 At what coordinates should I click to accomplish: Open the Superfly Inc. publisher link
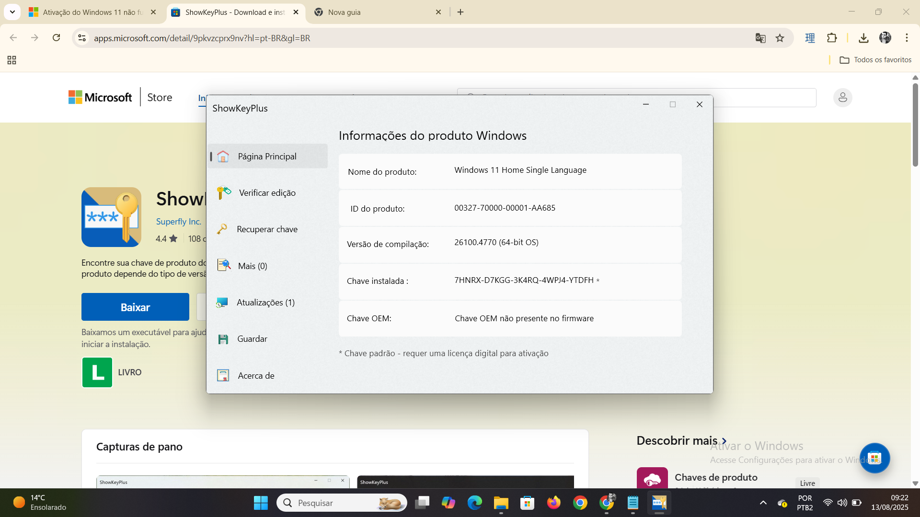[x=178, y=222]
